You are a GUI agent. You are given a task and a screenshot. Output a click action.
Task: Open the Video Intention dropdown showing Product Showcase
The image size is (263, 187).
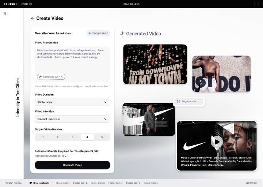(72, 119)
